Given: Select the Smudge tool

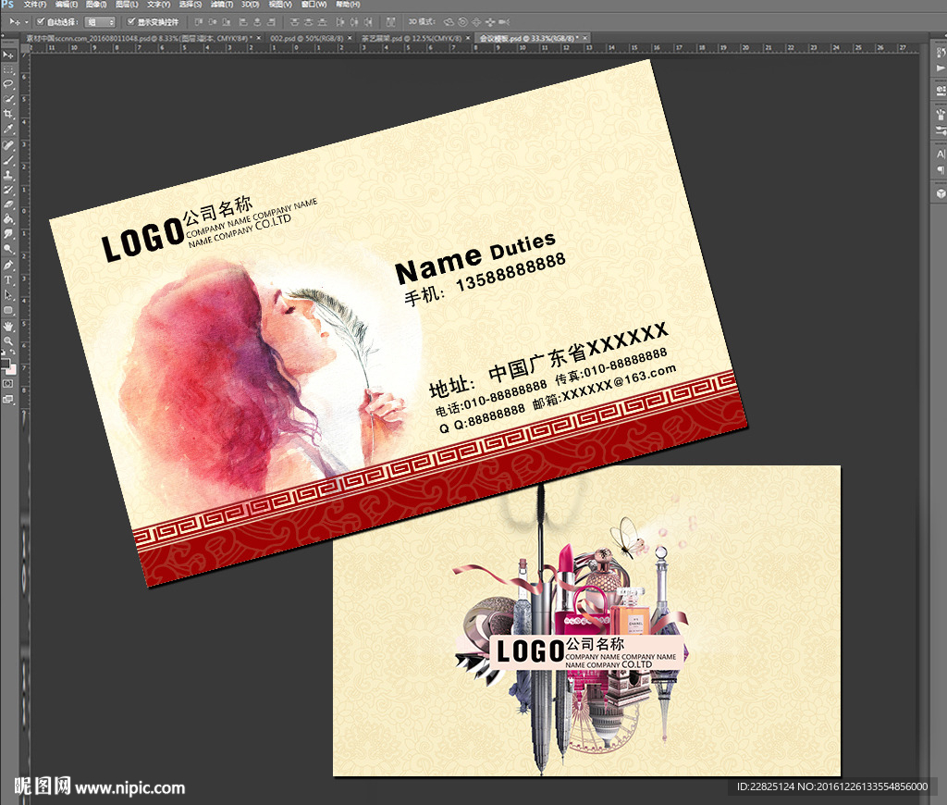Looking at the screenshot, I should [x=7, y=234].
